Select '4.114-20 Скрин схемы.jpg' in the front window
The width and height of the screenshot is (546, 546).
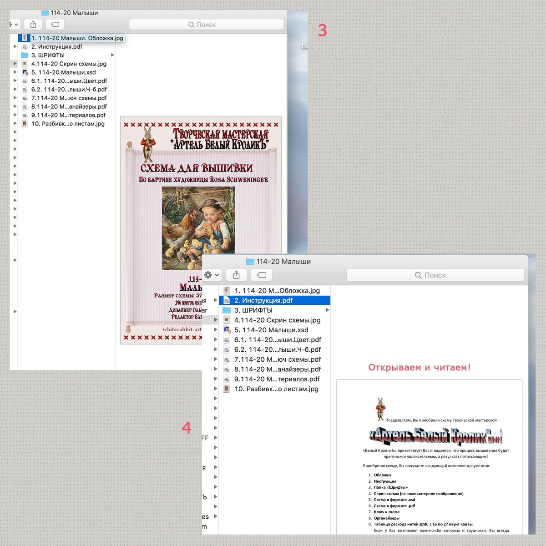click(278, 320)
